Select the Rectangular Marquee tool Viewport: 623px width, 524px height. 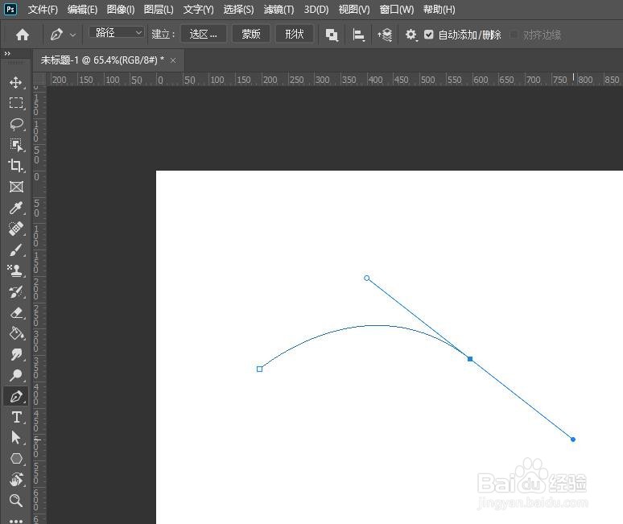[16, 103]
